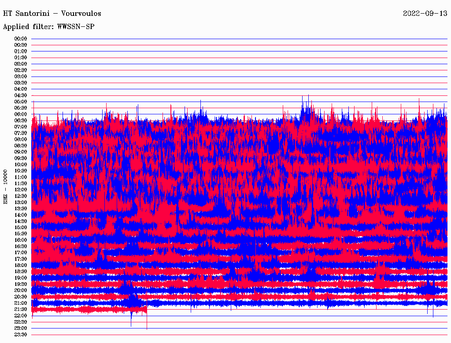The image size is (451, 343).
Task: Select the 09:00 time label
Action: pos(21,152)
